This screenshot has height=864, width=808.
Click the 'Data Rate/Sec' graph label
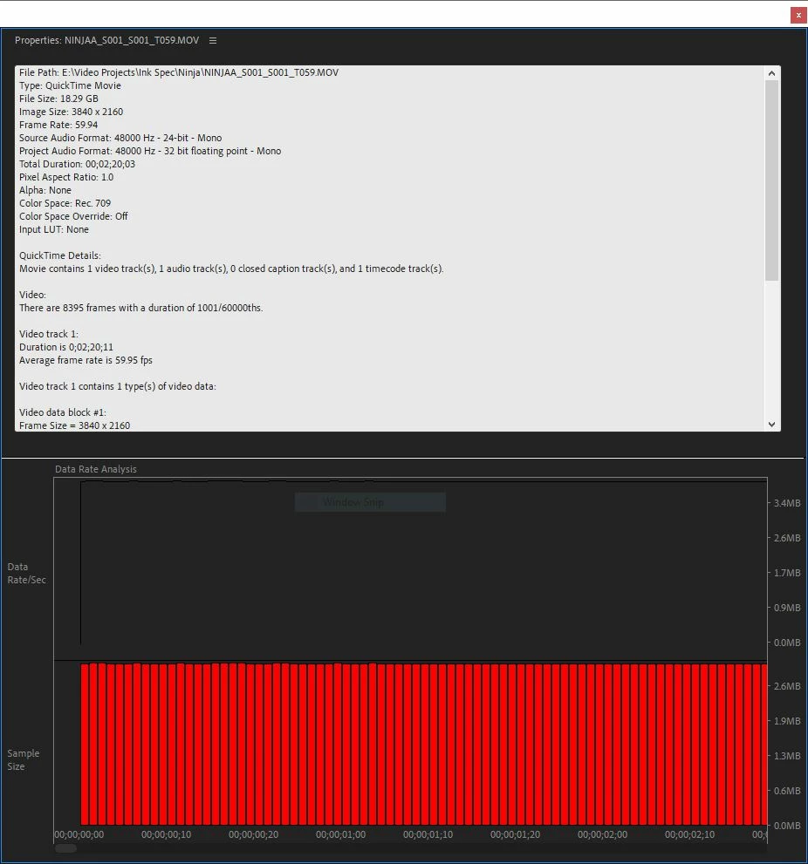(26, 573)
